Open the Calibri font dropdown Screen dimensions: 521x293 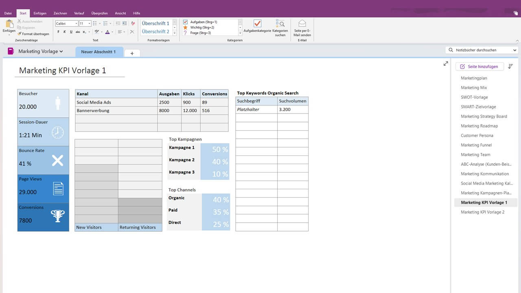pyautogui.click(x=76, y=23)
